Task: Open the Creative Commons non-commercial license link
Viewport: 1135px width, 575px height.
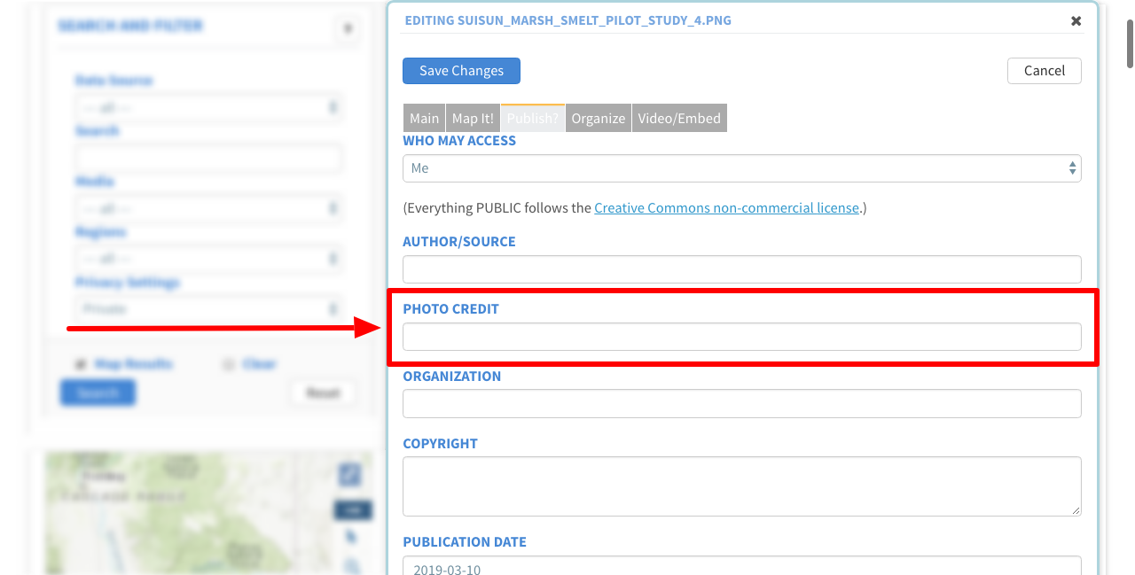Action: (726, 208)
